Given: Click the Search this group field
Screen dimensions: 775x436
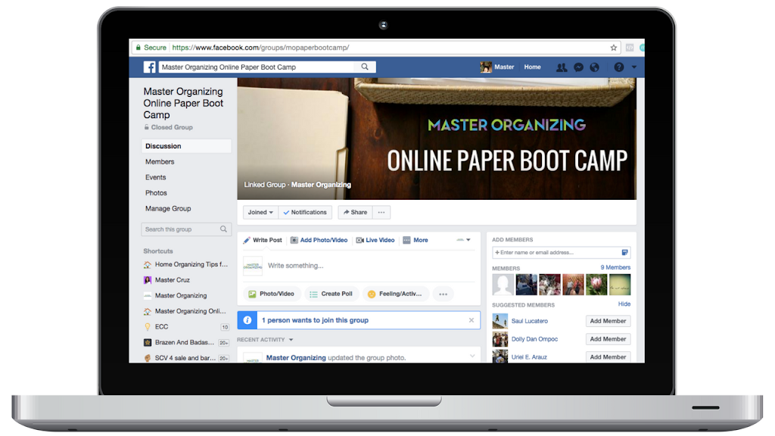Looking at the screenshot, I should (x=186, y=229).
